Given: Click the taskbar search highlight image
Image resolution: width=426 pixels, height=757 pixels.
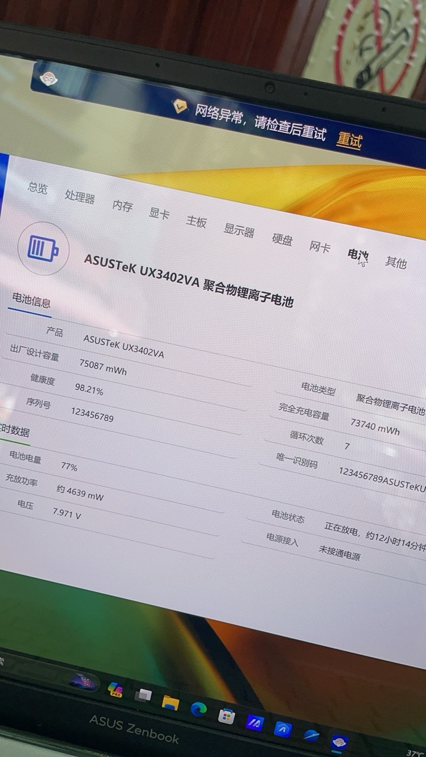Looking at the screenshot, I should 83,681.
